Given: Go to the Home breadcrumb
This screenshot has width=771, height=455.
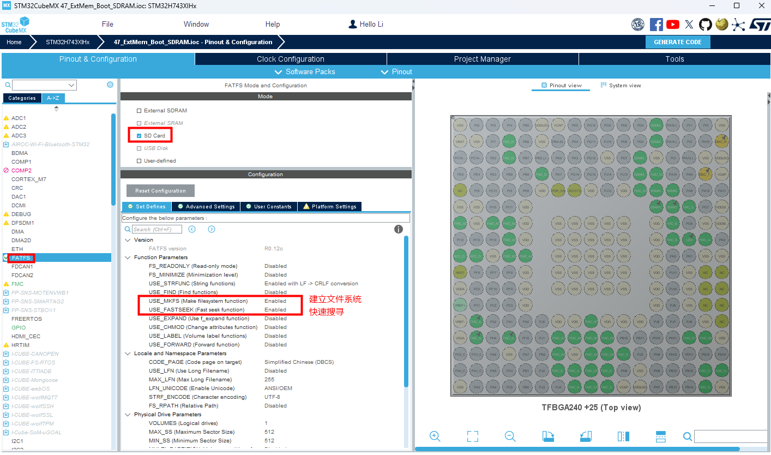Looking at the screenshot, I should click(x=14, y=42).
